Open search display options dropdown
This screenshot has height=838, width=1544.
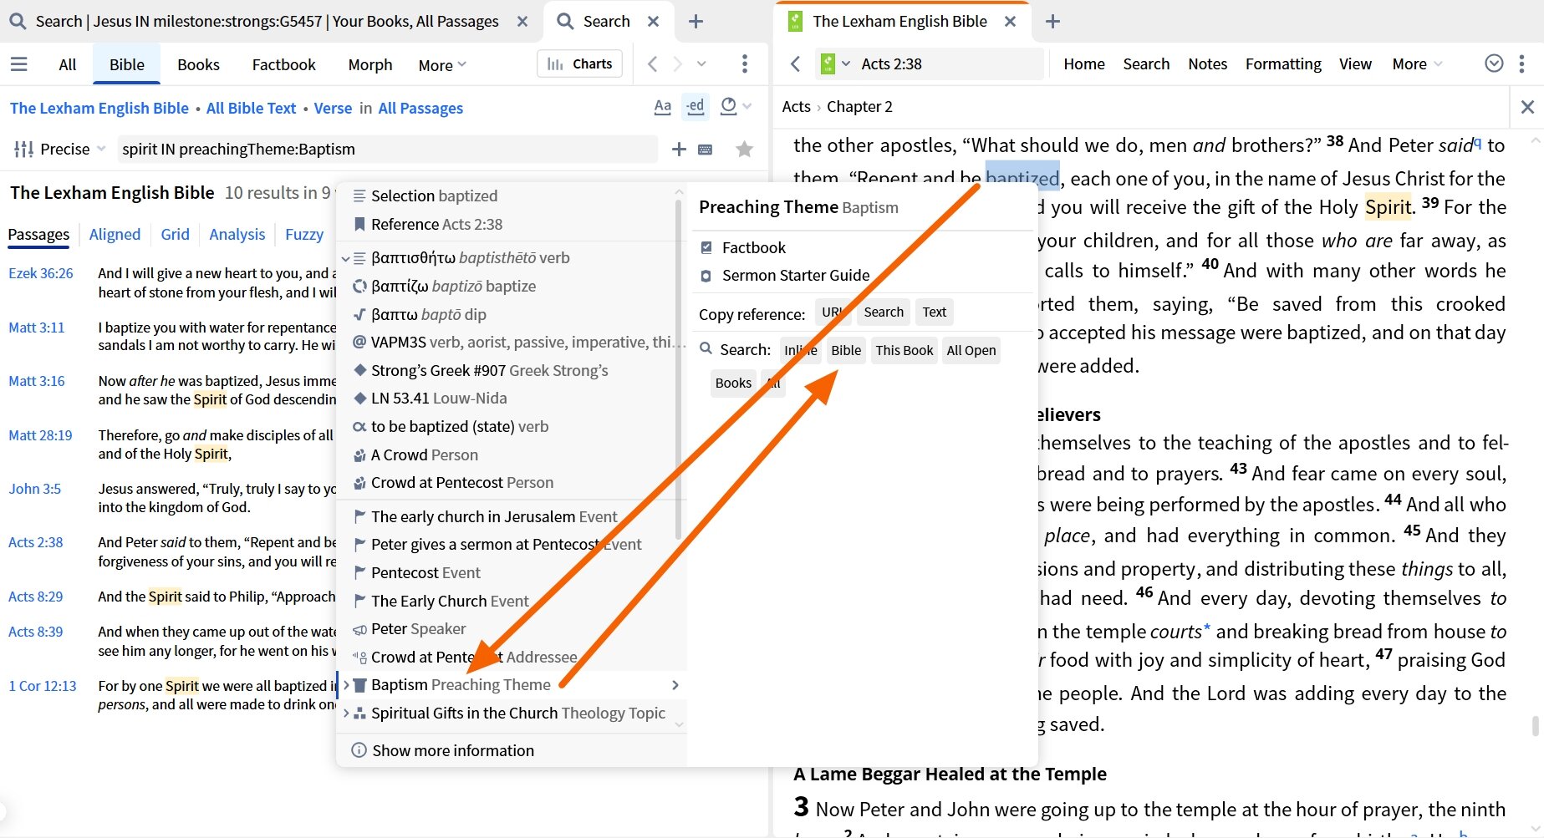[736, 106]
